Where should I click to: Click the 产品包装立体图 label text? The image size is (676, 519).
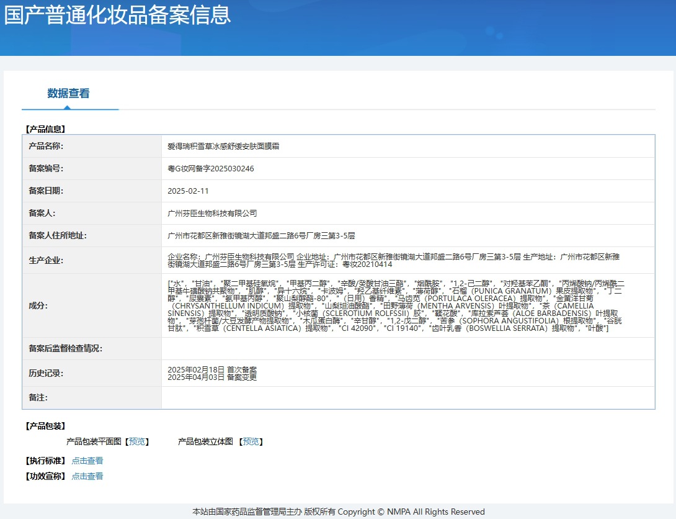pos(206,441)
